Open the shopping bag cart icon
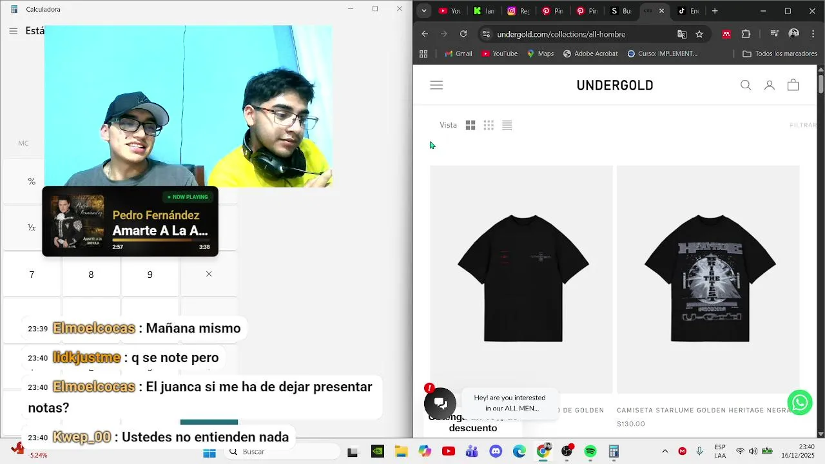Viewport: 825px width, 464px height. 793,85
